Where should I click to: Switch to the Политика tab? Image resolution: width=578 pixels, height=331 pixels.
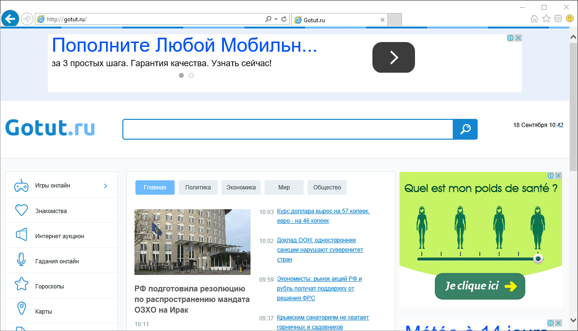pyautogui.click(x=198, y=187)
